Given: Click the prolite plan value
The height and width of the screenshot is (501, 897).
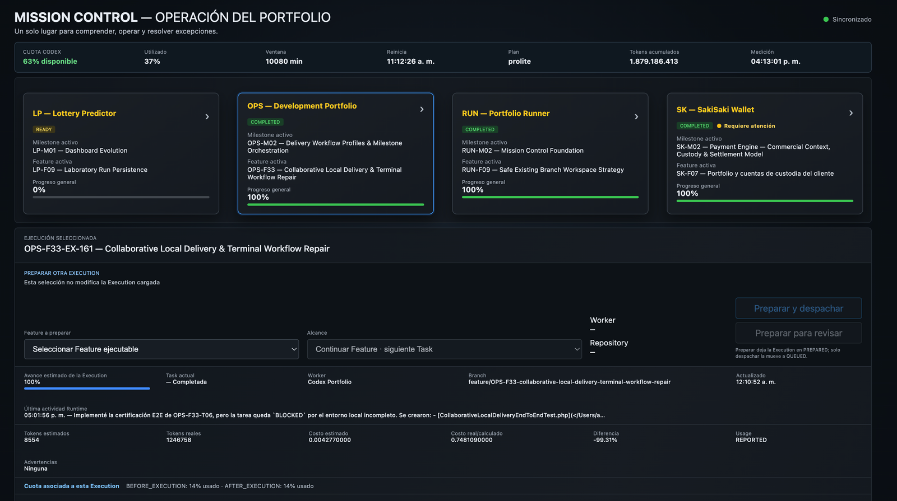Looking at the screenshot, I should [x=519, y=62].
